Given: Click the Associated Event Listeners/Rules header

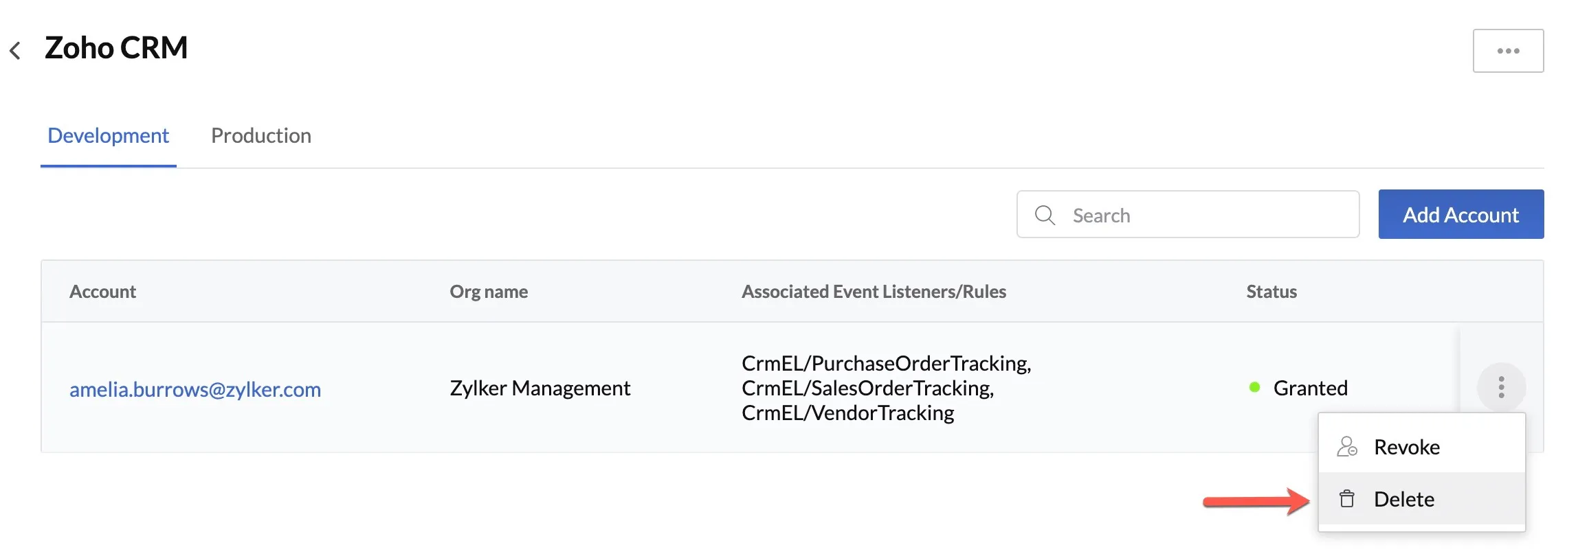Looking at the screenshot, I should (x=874, y=292).
